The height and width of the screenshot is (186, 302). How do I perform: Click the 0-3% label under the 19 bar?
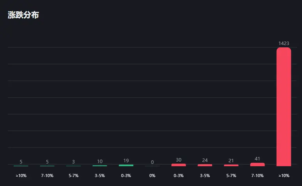click(126, 176)
